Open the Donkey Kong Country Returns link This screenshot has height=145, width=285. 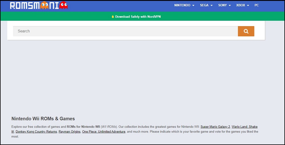click(x=36, y=132)
